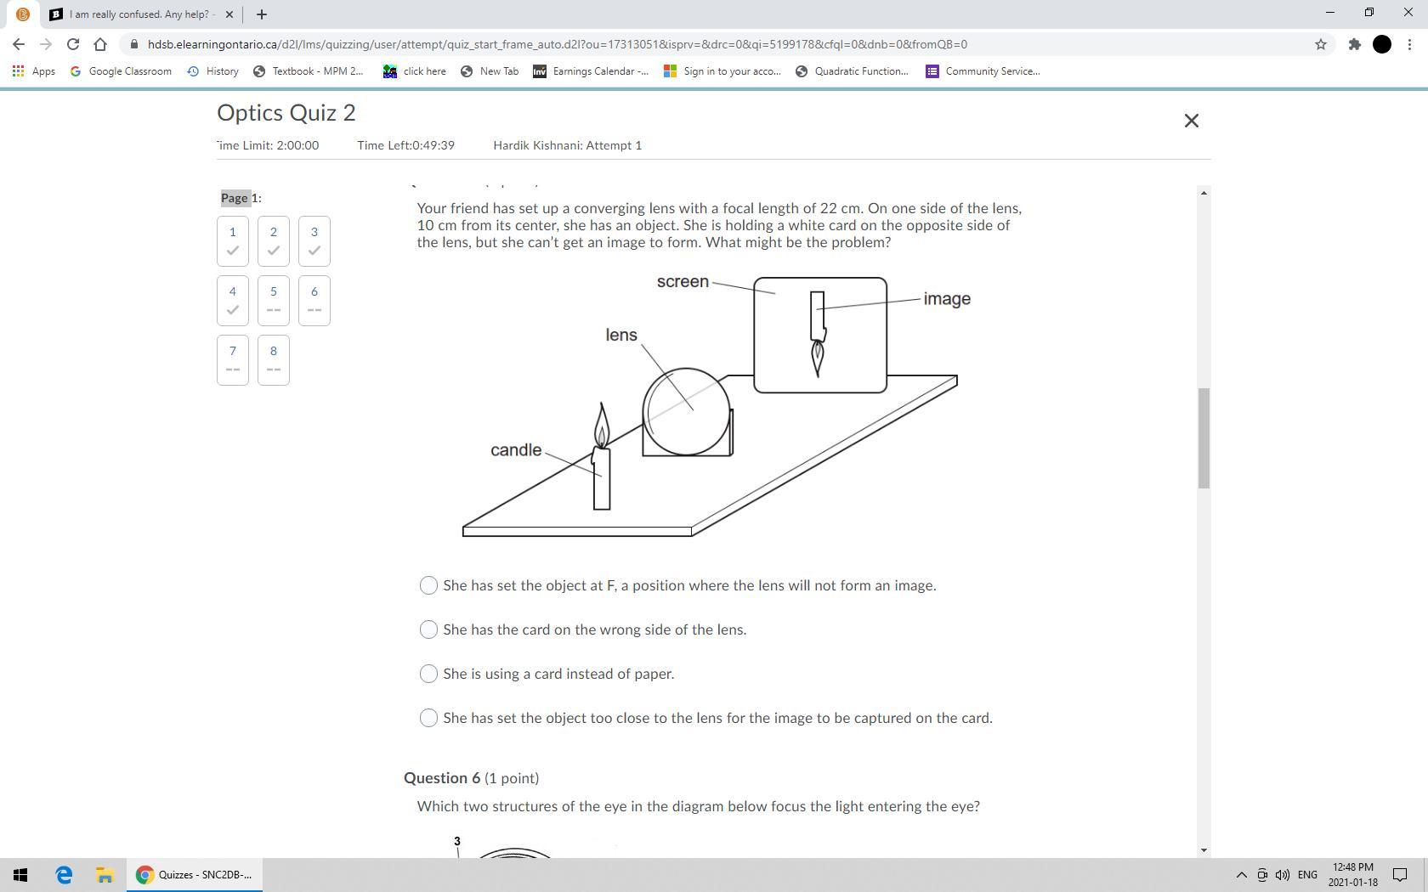Select 'She has set the object at F' answer
The width and height of the screenshot is (1428, 892).
(x=429, y=585)
